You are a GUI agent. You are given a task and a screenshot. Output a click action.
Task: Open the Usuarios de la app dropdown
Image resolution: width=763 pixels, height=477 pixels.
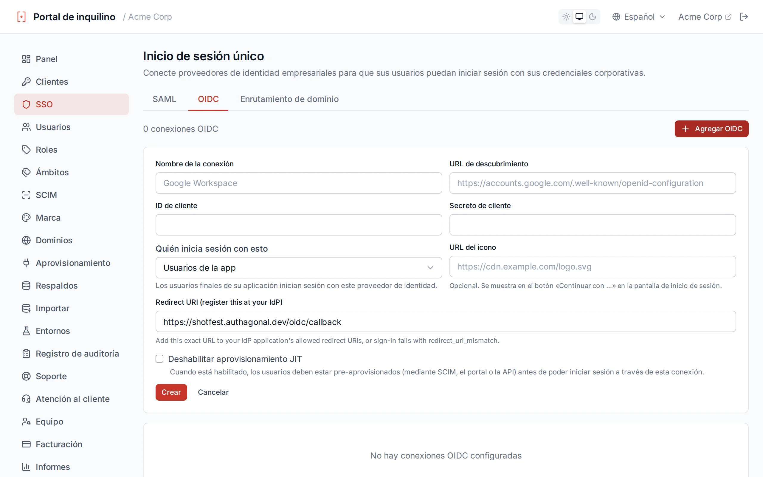pos(299,267)
